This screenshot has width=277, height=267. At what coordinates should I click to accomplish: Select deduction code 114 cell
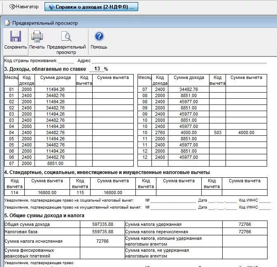coord(14,193)
